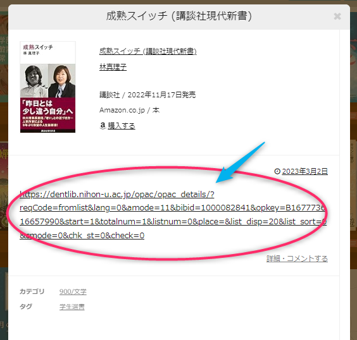Click the blue arrow annotation
The height and width of the screenshot is (340, 357).
coord(240,162)
